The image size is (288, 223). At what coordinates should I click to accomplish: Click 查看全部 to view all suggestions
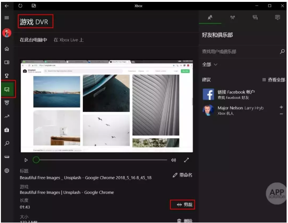point(274,80)
